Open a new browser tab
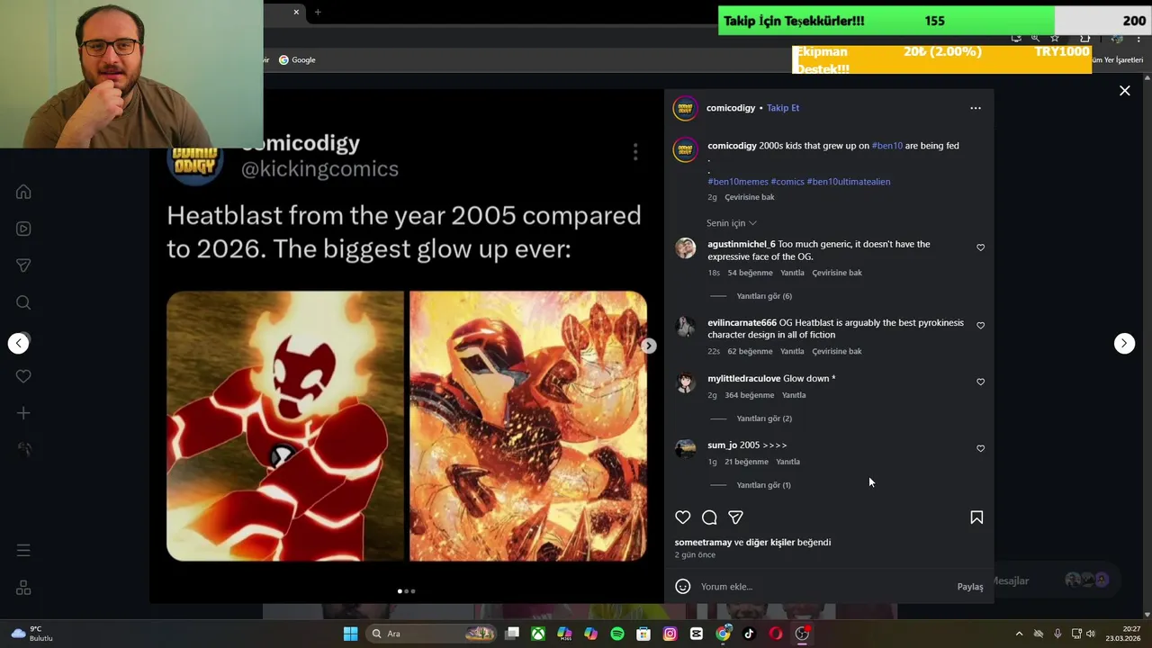 click(x=318, y=12)
